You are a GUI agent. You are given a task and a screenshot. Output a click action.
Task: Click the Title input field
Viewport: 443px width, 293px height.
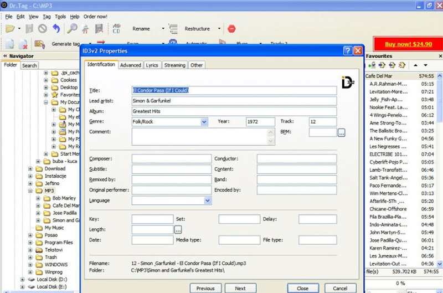tap(234, 90)
